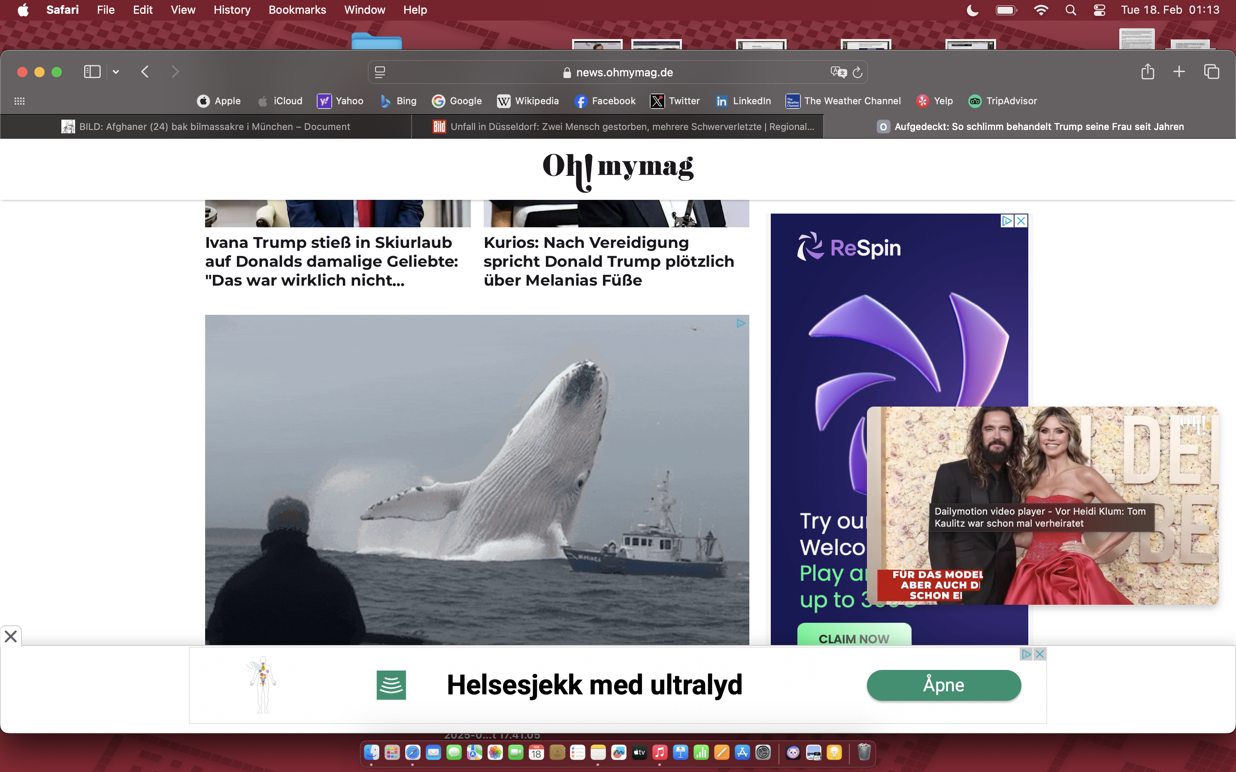Open the Help menu
The image size is (1236, 772).
pos(415,10)
